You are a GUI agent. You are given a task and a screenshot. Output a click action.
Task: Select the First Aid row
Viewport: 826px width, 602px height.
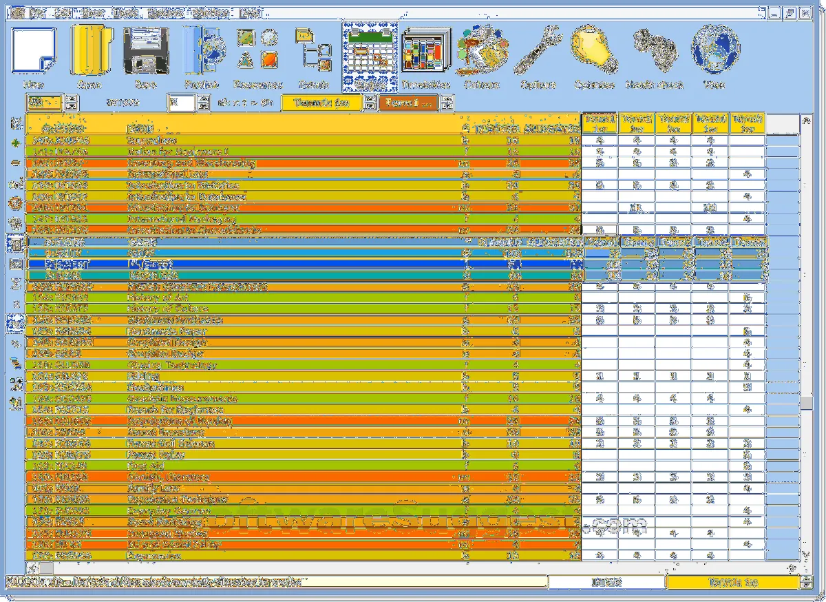[x=304, y=466]
